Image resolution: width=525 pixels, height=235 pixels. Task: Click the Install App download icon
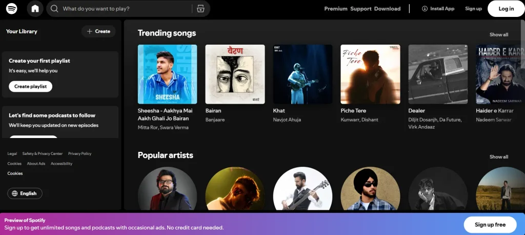click(x=425, y=9)
